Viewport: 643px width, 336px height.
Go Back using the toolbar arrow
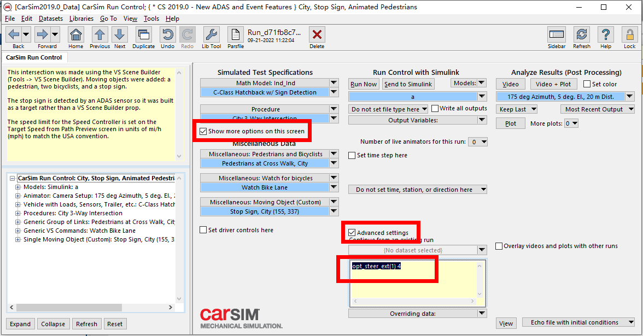pyautogui.click(x=14, y=34)
